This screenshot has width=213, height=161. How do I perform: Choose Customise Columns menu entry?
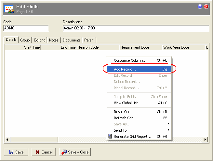(139, 60)
